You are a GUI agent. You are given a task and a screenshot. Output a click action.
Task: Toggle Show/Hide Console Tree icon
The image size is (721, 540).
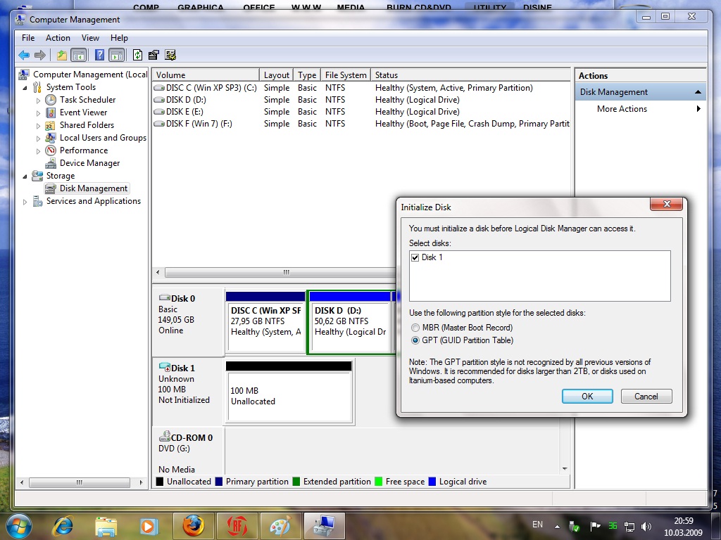point(79,56)
